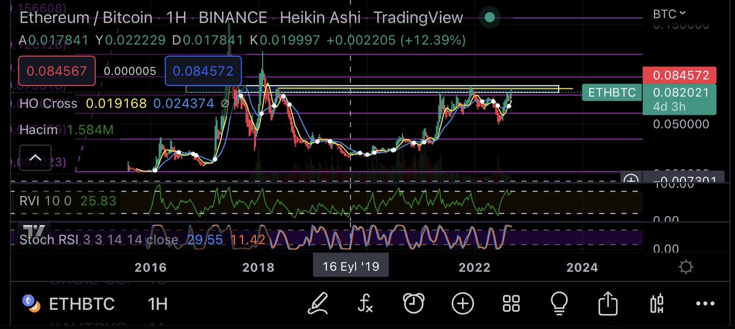Screen dimensions: 735x329
Task: Open the indicators fx menu
Action: pyautogui.click(x=366, y=303)
